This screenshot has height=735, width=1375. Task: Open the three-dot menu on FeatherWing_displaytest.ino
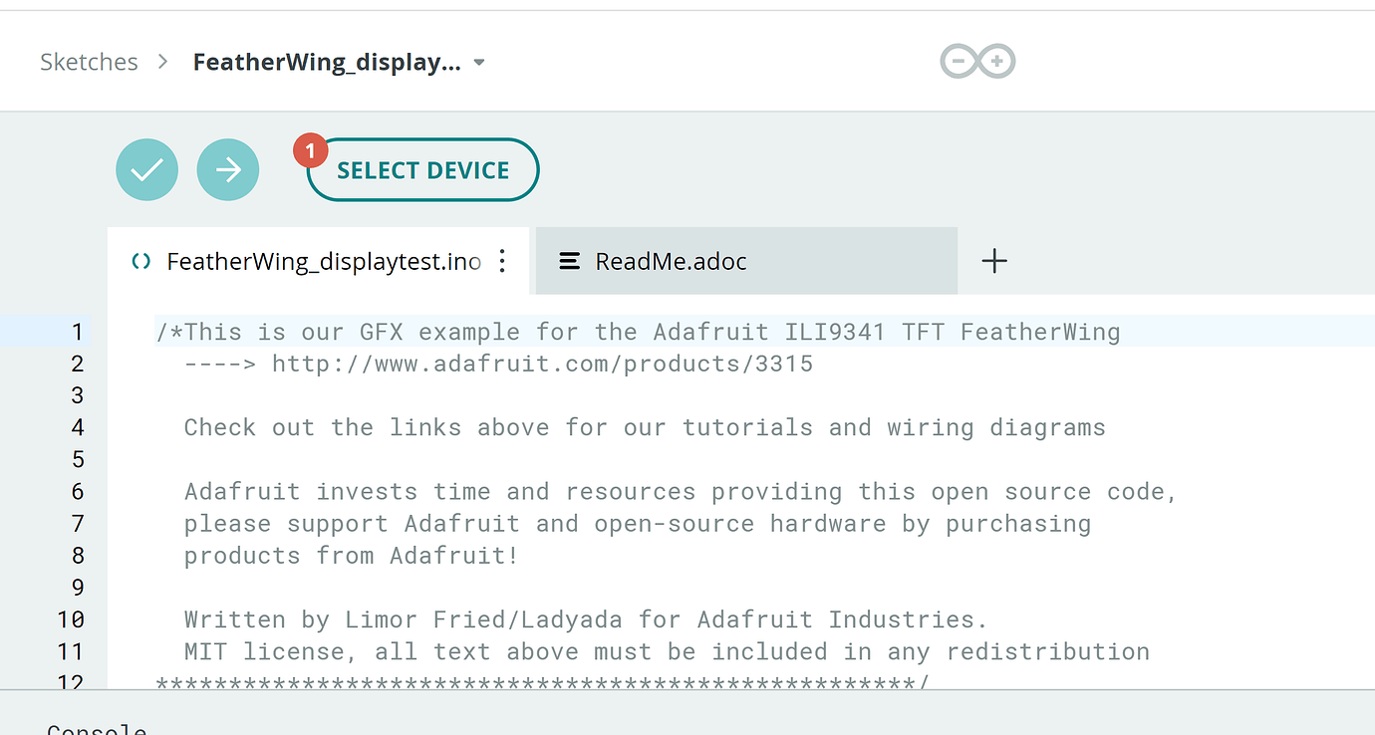click(502, 261)
